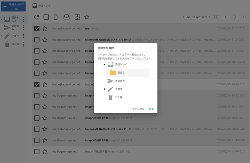The height and width of the screenshot is (163, 250).
Task: Click the 1 - 12 / 12 pagination count
Action: 196,17
